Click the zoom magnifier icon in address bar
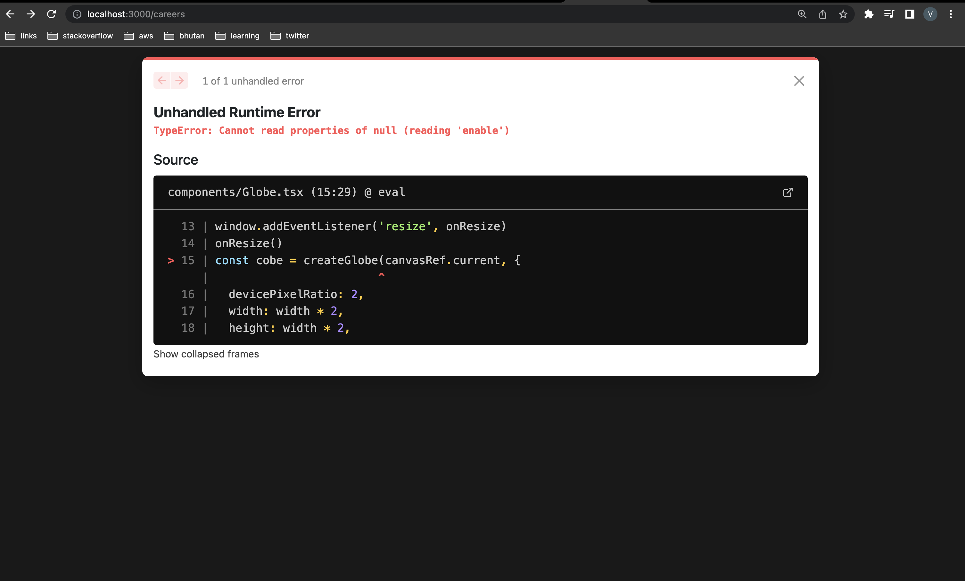965x581 pixels. tap(802, 14)
